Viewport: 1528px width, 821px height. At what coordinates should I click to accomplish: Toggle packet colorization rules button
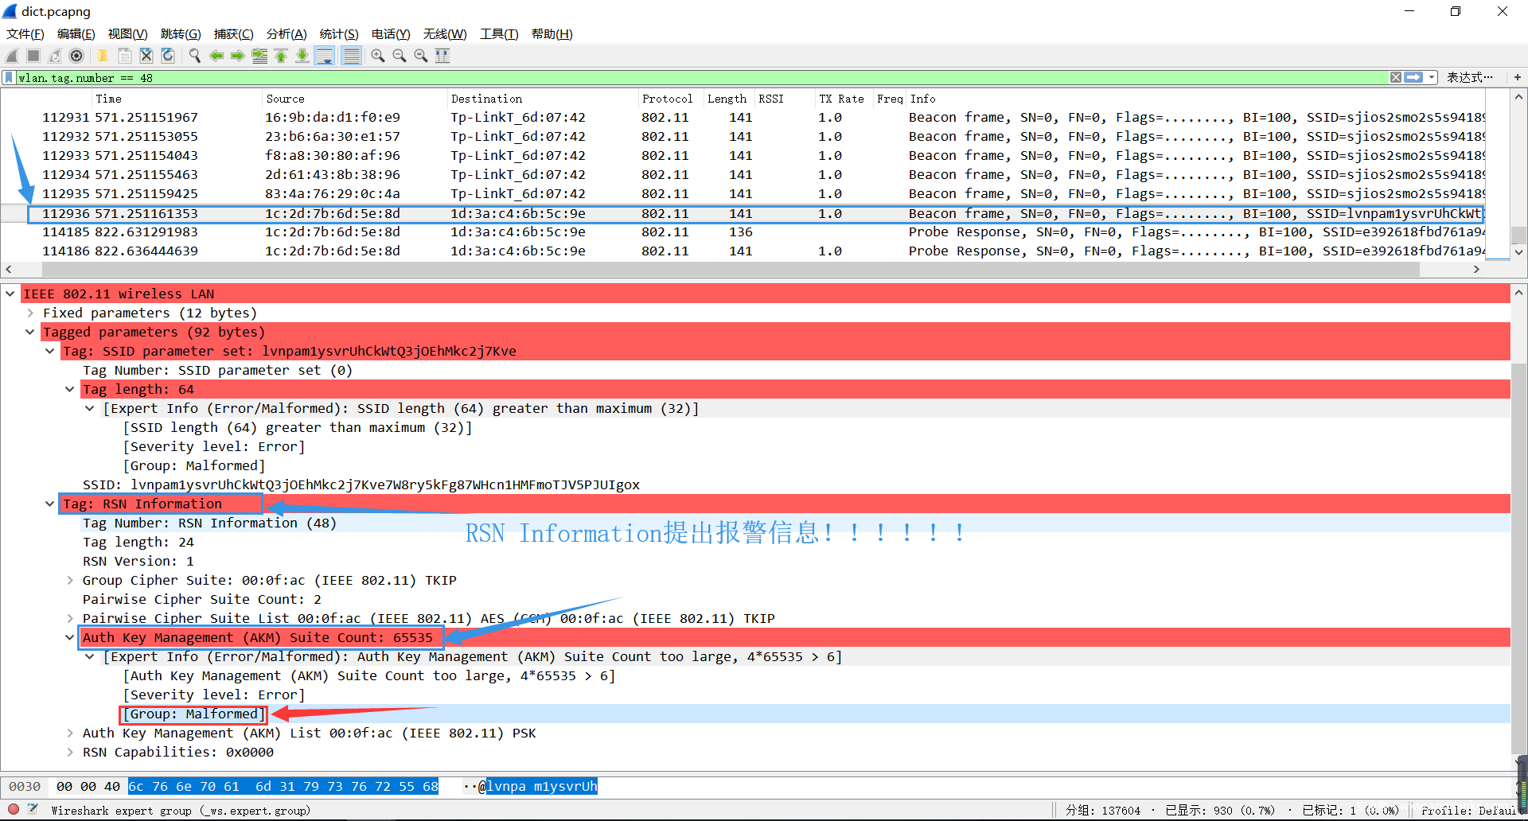[351, 56]
